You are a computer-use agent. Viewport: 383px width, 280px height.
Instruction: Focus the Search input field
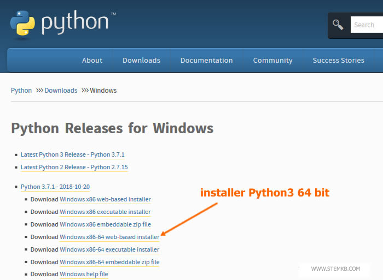click(x=365, y=25)
